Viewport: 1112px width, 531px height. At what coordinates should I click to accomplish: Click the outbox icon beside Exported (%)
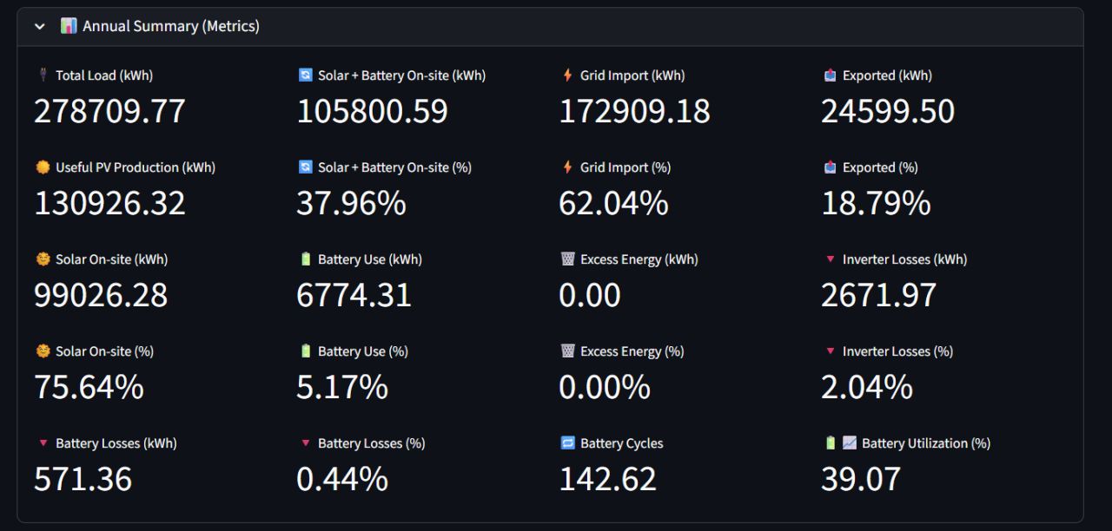(x=830, y=167)
